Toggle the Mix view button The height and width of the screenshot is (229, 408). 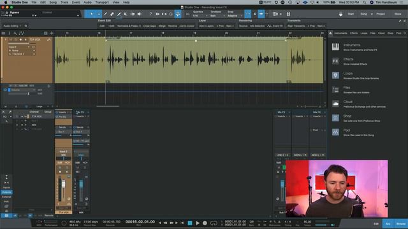pyautogui.click(x=388, y=223)
